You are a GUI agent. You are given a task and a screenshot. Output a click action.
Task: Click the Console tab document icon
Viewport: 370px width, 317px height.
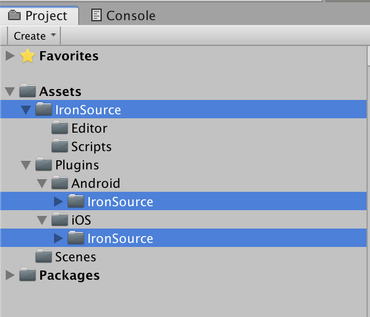pyautogui.click(x=97, y=16)
